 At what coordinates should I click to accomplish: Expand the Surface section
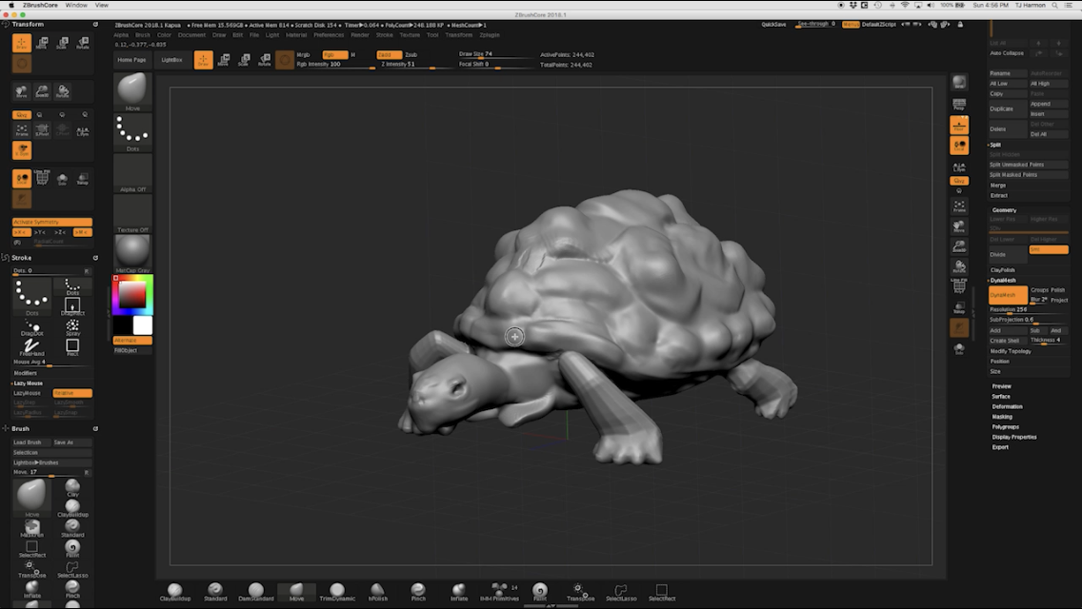tap(1001, 397)
